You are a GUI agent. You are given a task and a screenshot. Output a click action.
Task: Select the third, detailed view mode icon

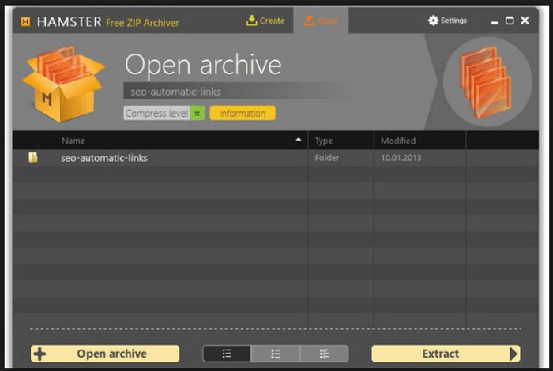324,354
